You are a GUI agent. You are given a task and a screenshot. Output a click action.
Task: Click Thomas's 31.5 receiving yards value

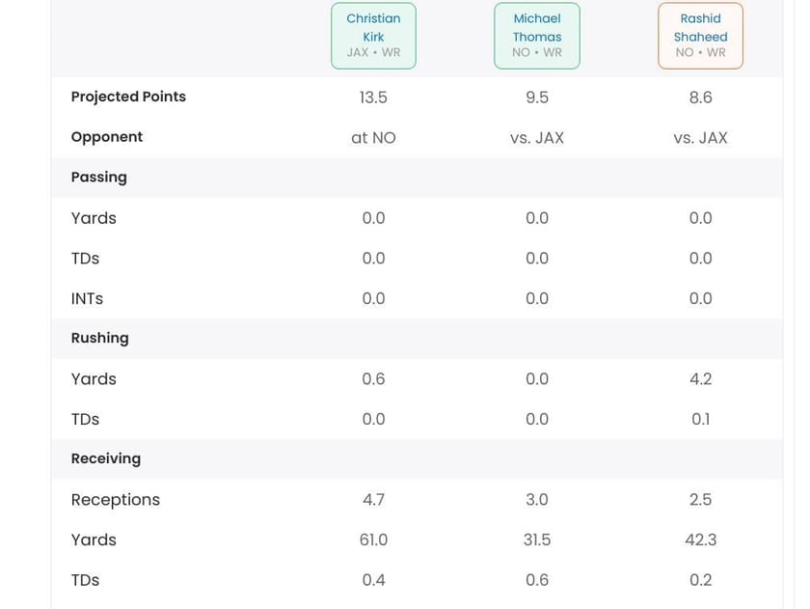pos(537,540)
